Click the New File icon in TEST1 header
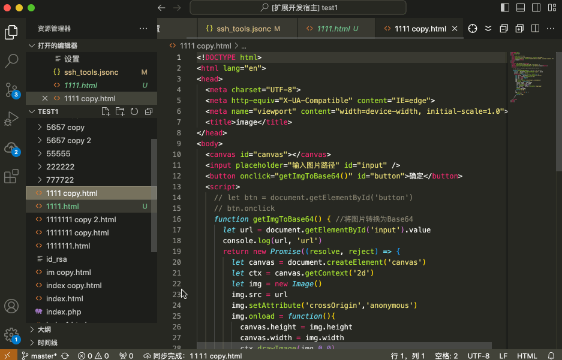Image resolution: width=562 pixels, height=360 pixels. (x=106, y=112)
